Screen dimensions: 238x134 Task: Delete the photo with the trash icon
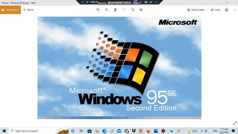[x=115, y=10]
